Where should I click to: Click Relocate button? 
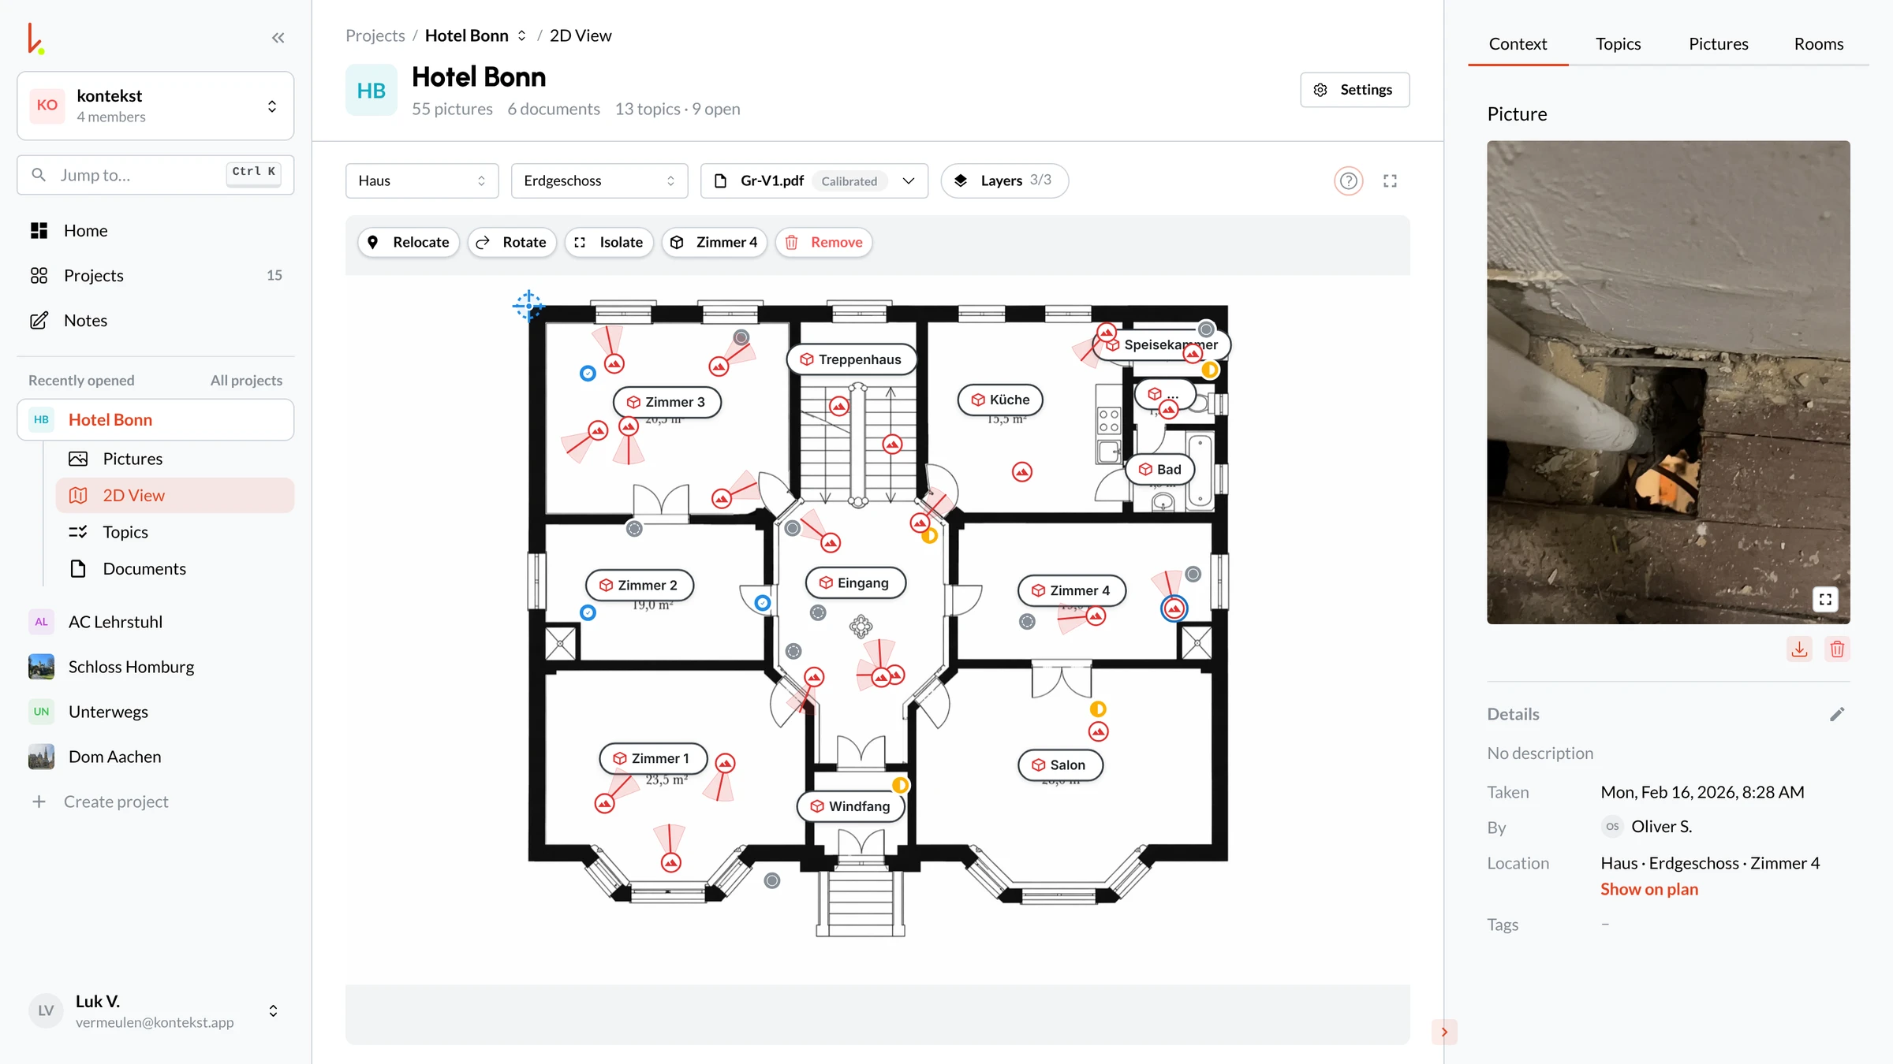[x=409, y=242]
